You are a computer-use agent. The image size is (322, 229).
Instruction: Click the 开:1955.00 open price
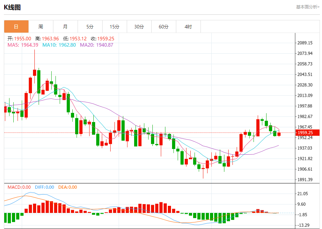[19, 39]
